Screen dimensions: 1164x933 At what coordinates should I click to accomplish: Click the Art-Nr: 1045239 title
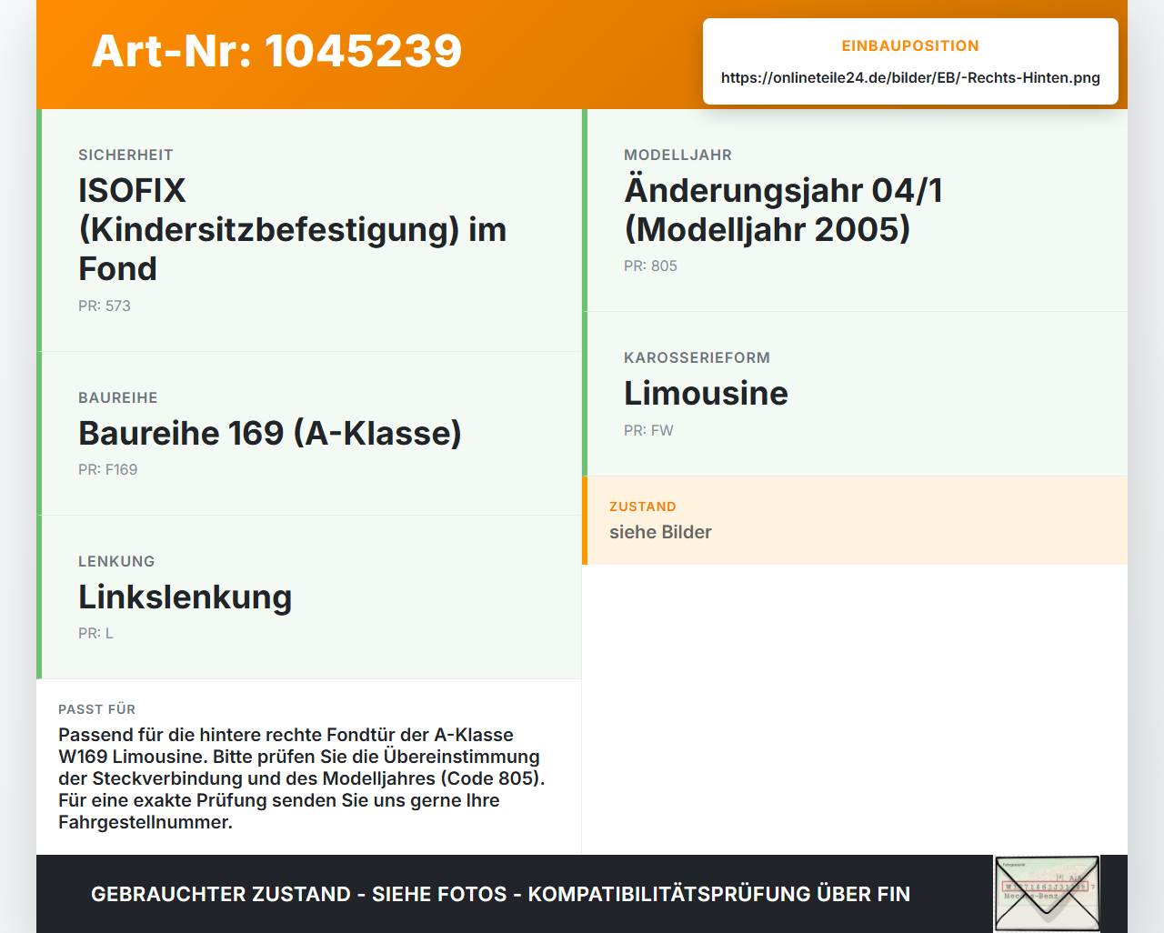tap(276, 51)
